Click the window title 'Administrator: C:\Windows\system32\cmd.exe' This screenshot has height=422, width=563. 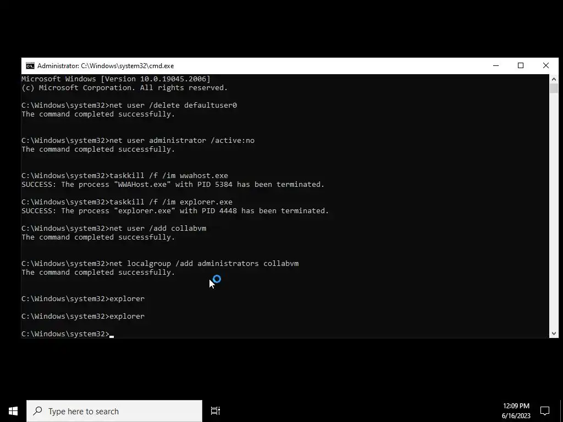tap(106, 66)
